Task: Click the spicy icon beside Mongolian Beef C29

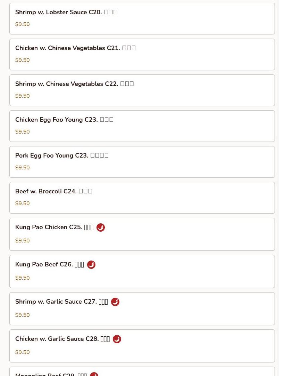Action: [x=94, y=374]
